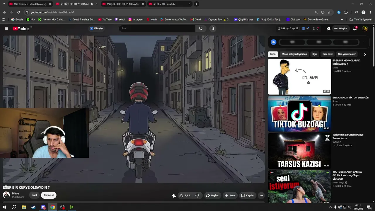Save the video with Kaydet

pos(248,195)
